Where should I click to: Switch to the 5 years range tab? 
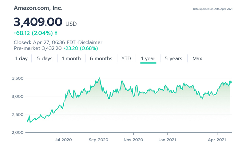pos(173,59)
